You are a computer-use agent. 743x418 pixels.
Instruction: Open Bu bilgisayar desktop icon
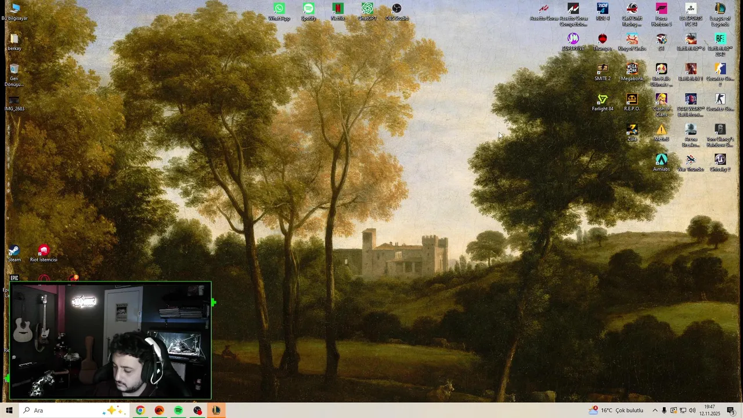pos(15,12)
